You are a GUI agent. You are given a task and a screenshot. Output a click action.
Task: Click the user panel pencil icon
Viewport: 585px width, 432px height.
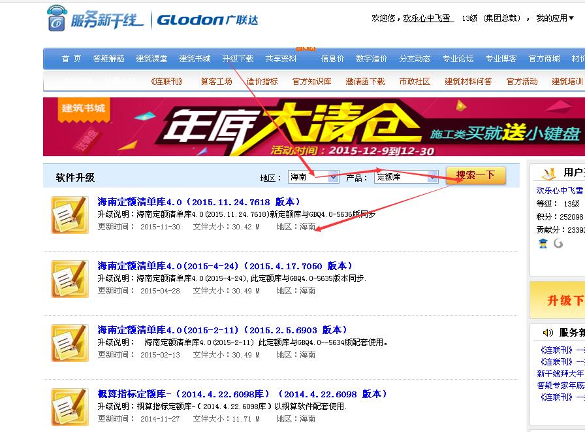pyautogui.click(x=548, y=173)
